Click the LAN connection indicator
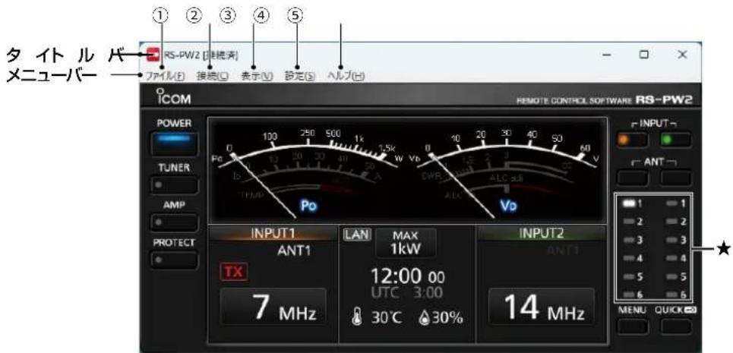This screenshot has width=733, height=353. coord(357,235)
